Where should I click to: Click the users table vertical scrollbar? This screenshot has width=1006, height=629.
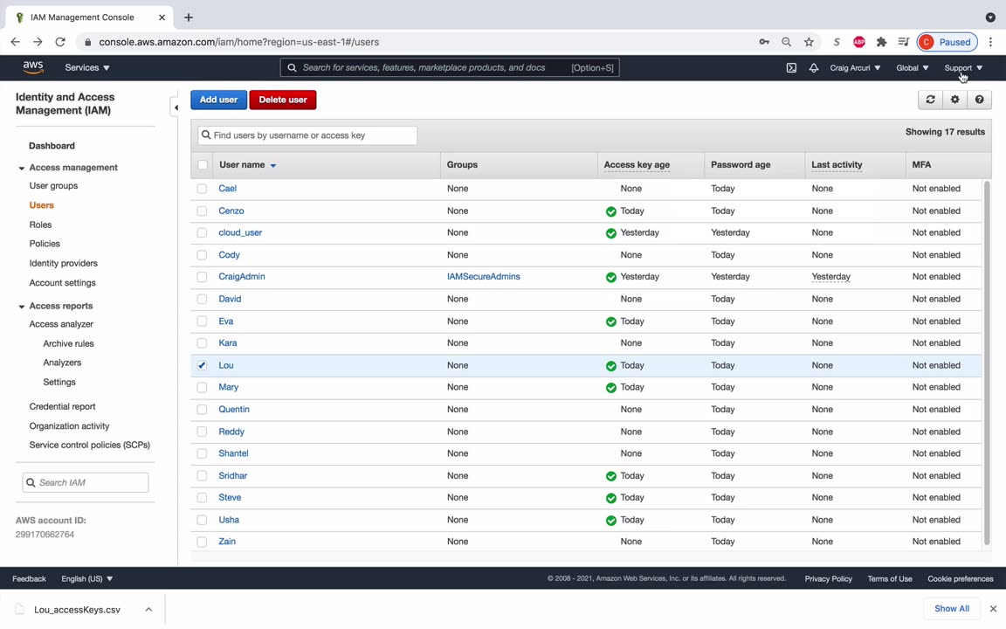point(987,363)
